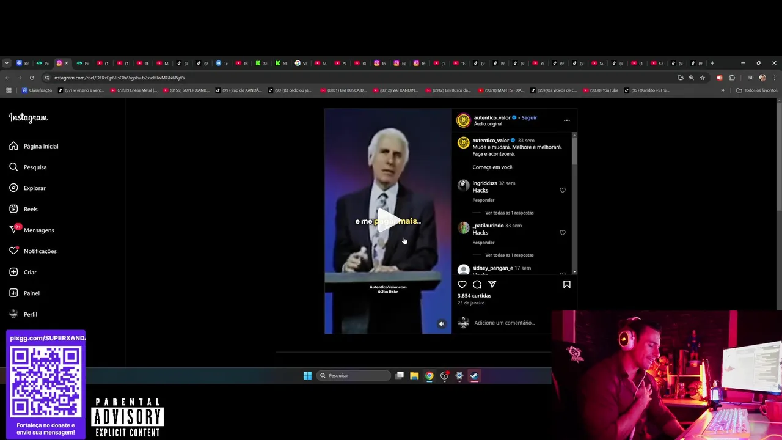Open the gear Settings taskbar icon
The image size is (782, 440).
click(x=459, y=376)
